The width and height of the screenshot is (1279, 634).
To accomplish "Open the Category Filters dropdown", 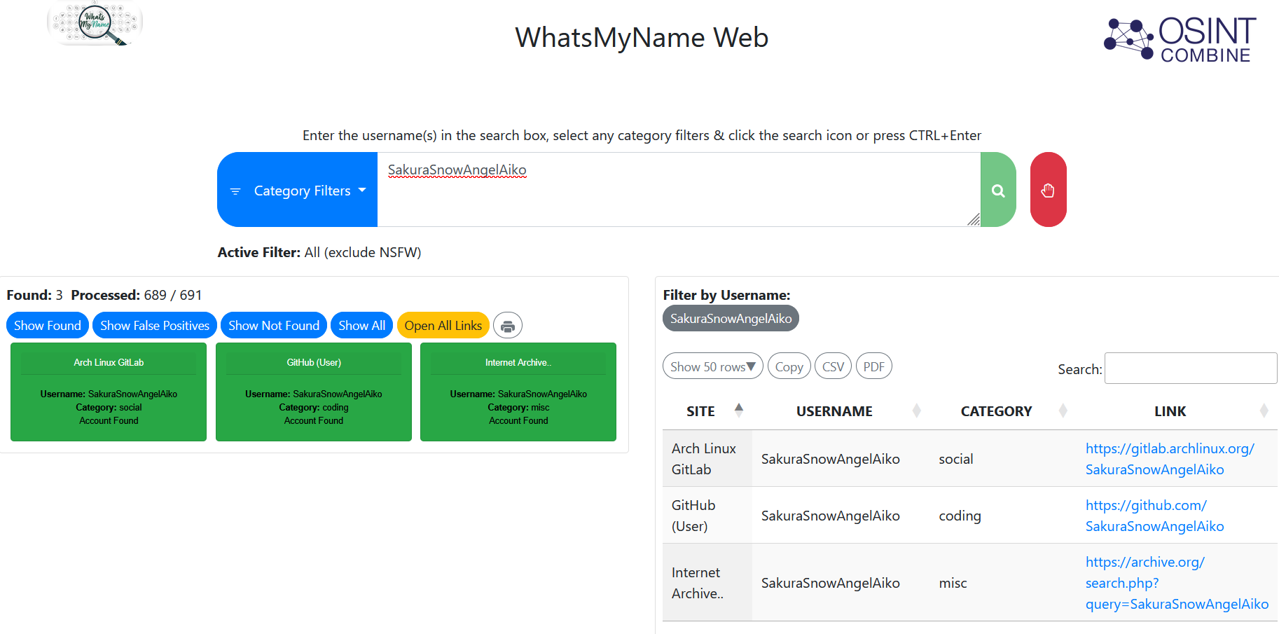I will (298, 190).
